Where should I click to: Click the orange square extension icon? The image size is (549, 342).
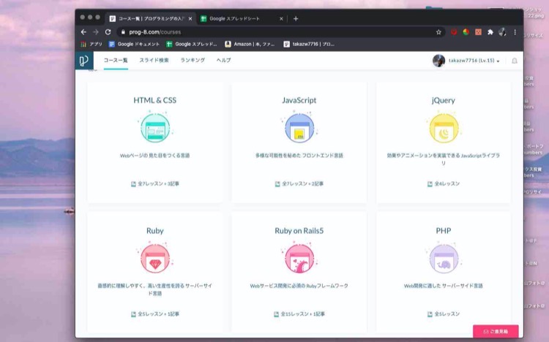(478, 32)
